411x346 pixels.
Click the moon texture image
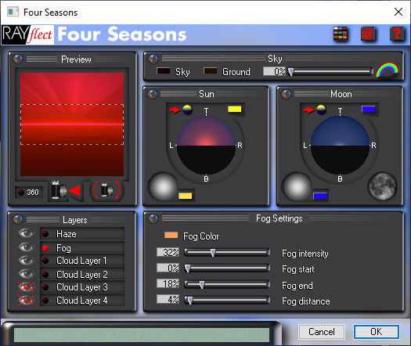(383, 186)
